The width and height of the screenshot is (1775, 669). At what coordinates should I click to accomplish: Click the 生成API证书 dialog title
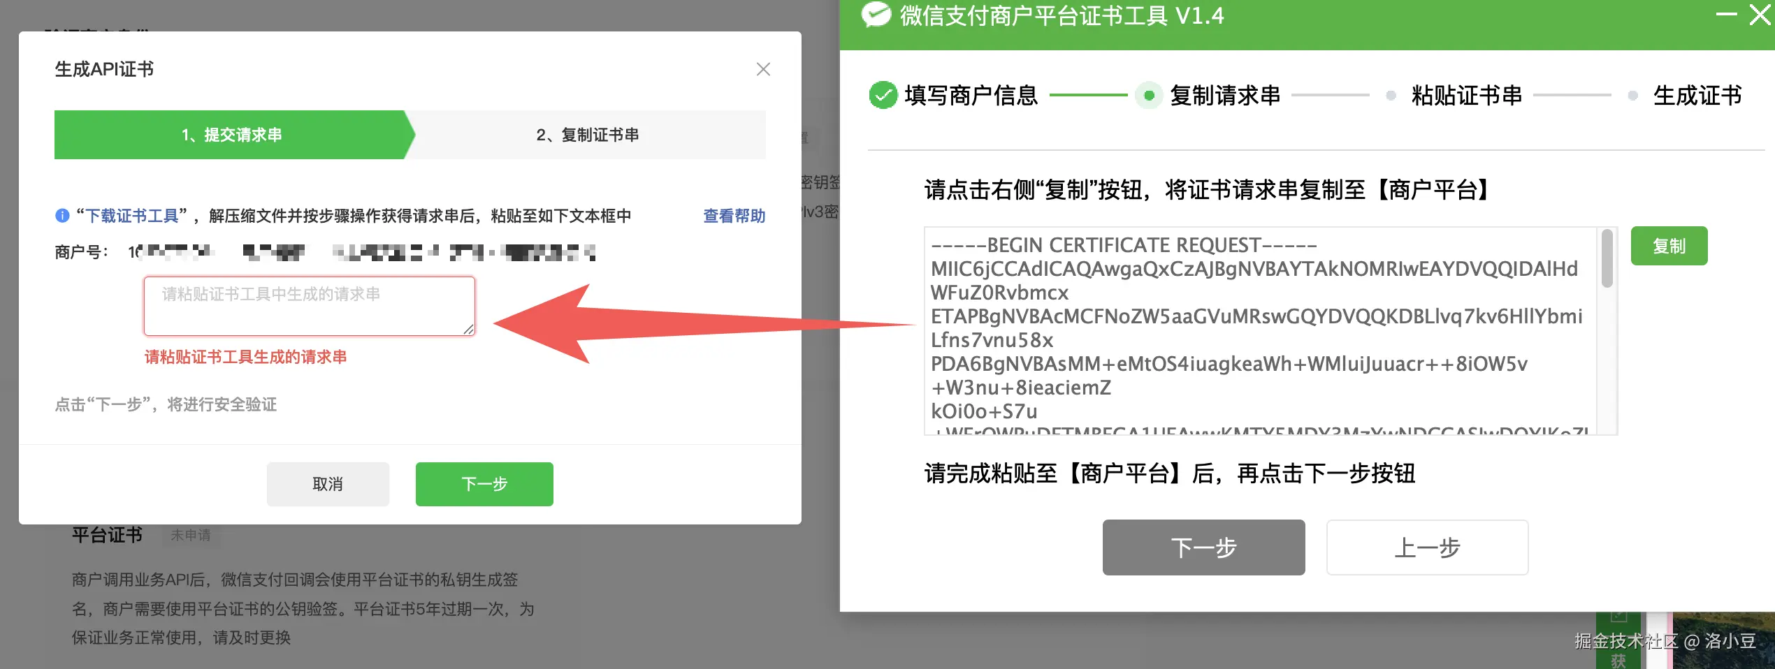click(x=104, y=69)
